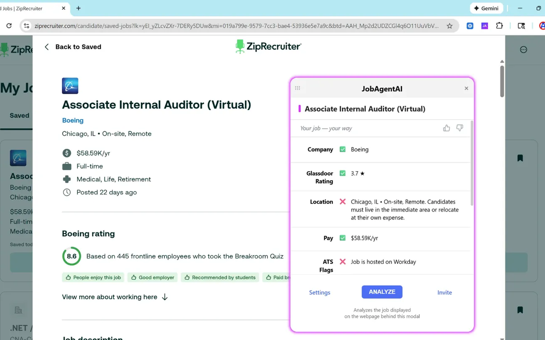
Task: Click the 'Chicago, IL • On-site, Remote' text
Action: (107, 133)
